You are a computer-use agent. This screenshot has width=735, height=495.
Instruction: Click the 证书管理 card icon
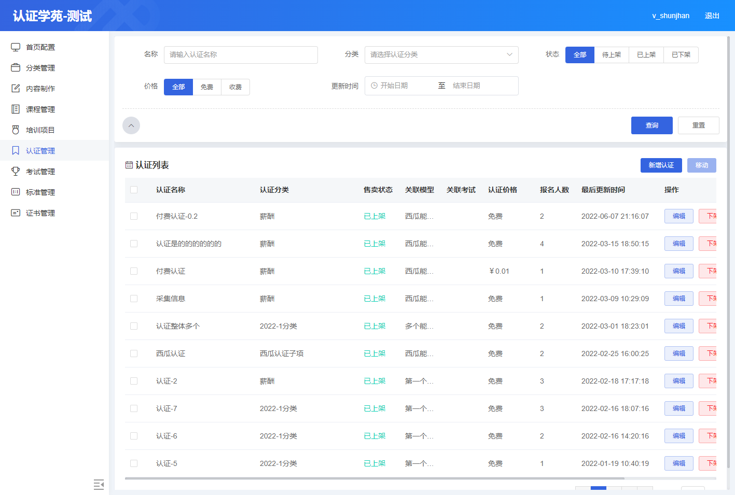[x=16, y=213]
